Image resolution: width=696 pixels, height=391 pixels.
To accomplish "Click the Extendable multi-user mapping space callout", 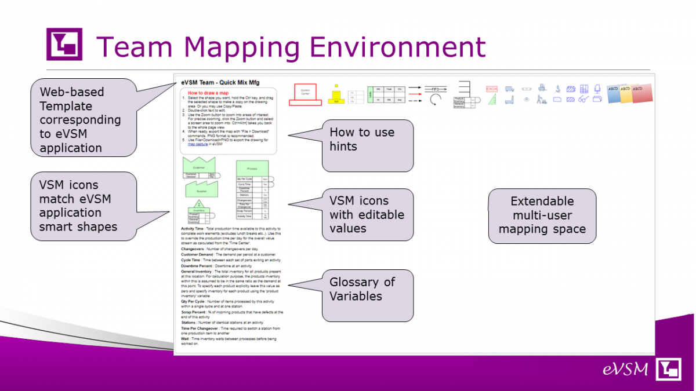I will tap(542, 215).
